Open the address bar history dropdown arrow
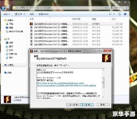The height and width of the screenshot is (119, 137). [105, 8]
